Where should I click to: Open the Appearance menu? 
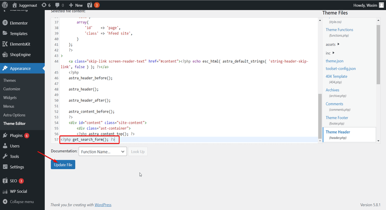(x=22, y=68)
